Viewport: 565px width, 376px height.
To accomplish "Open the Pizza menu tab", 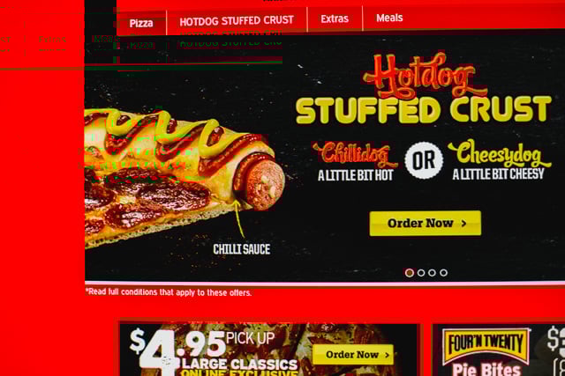I will click(x=141, y=24).
